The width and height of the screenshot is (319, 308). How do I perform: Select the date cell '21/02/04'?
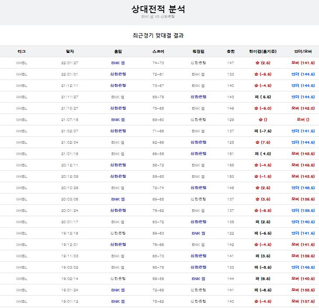click(70, 142)
